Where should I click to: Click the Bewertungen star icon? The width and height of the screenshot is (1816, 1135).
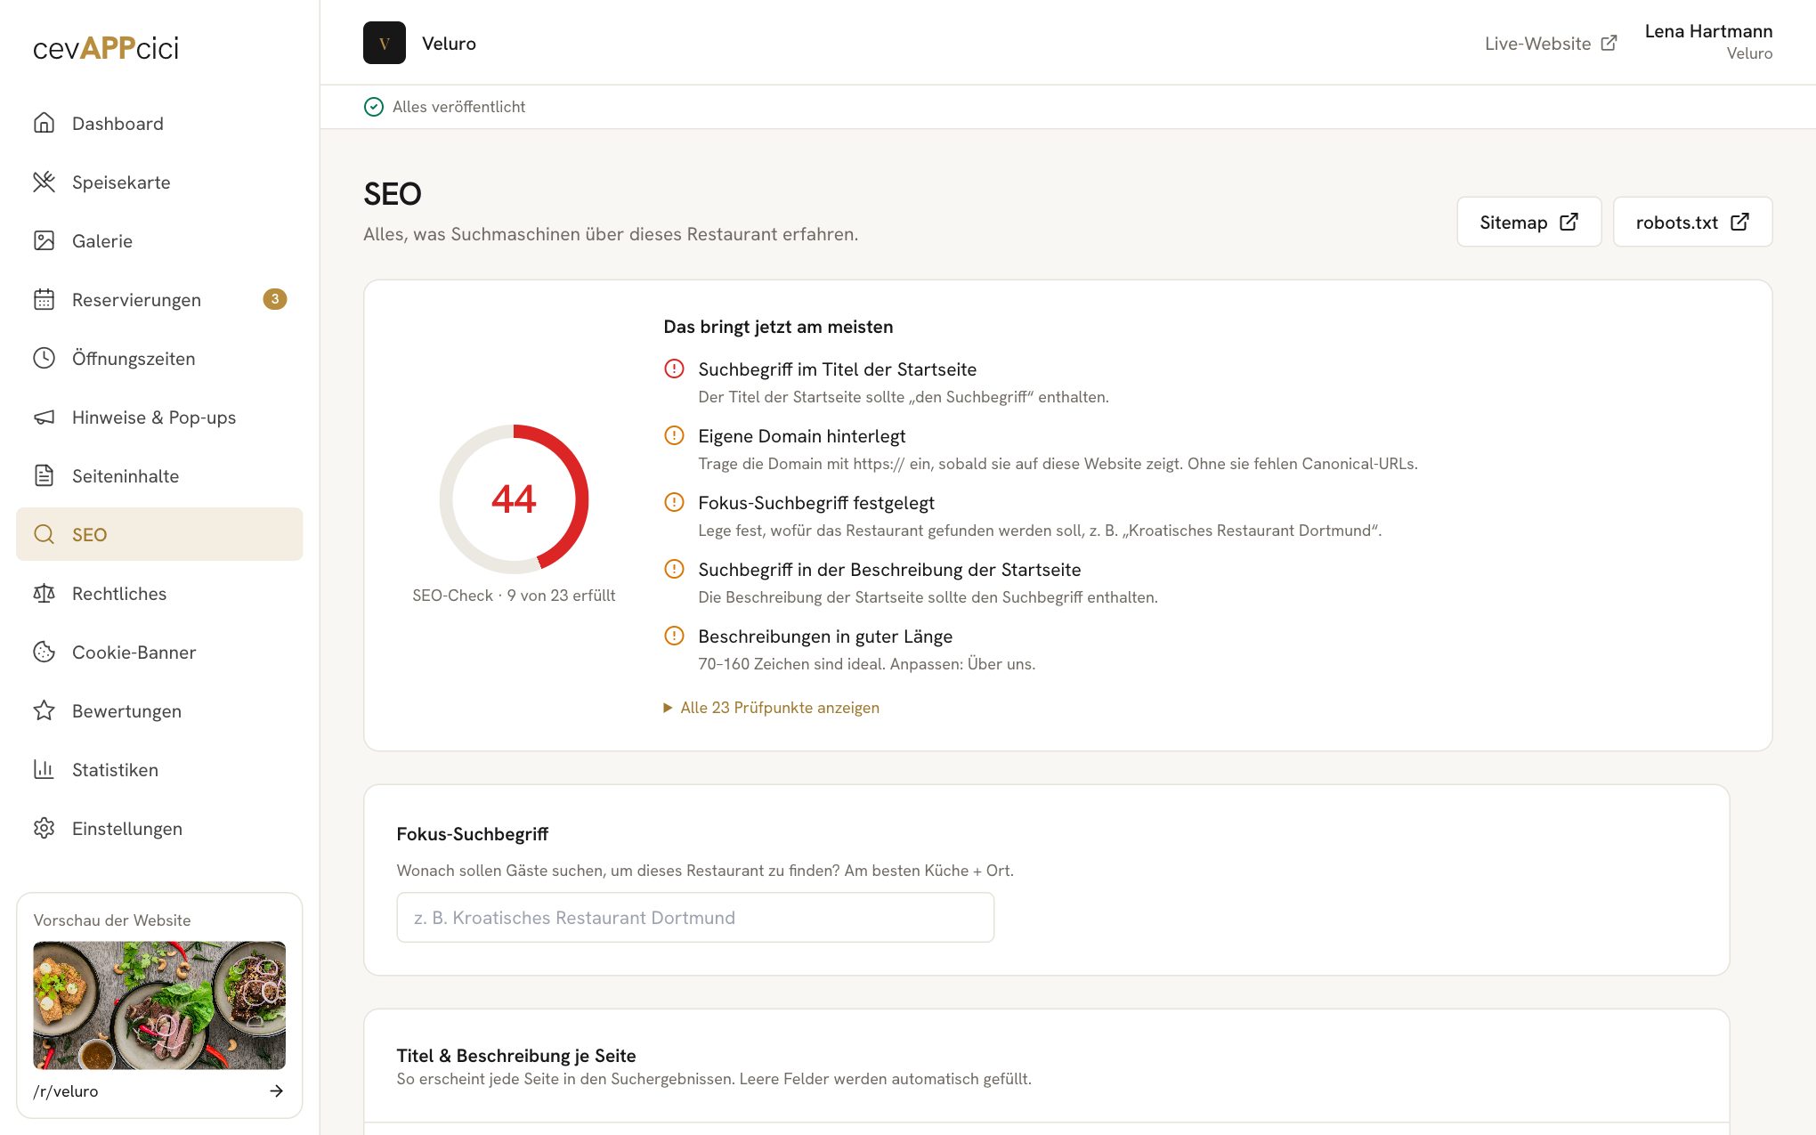point(44,710)
